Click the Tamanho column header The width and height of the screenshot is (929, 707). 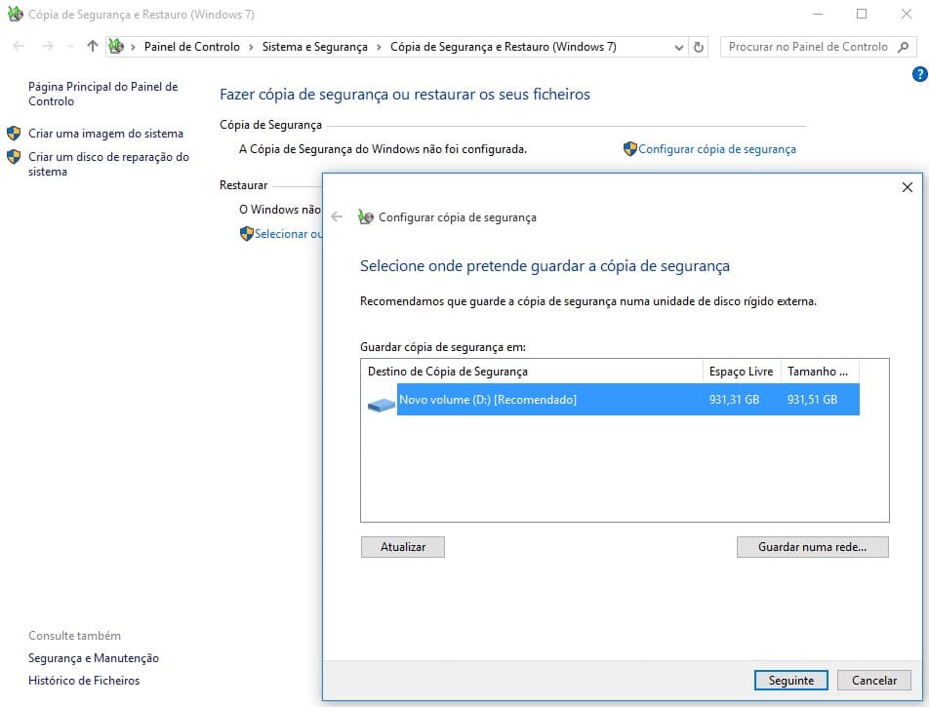pos(820,372)
